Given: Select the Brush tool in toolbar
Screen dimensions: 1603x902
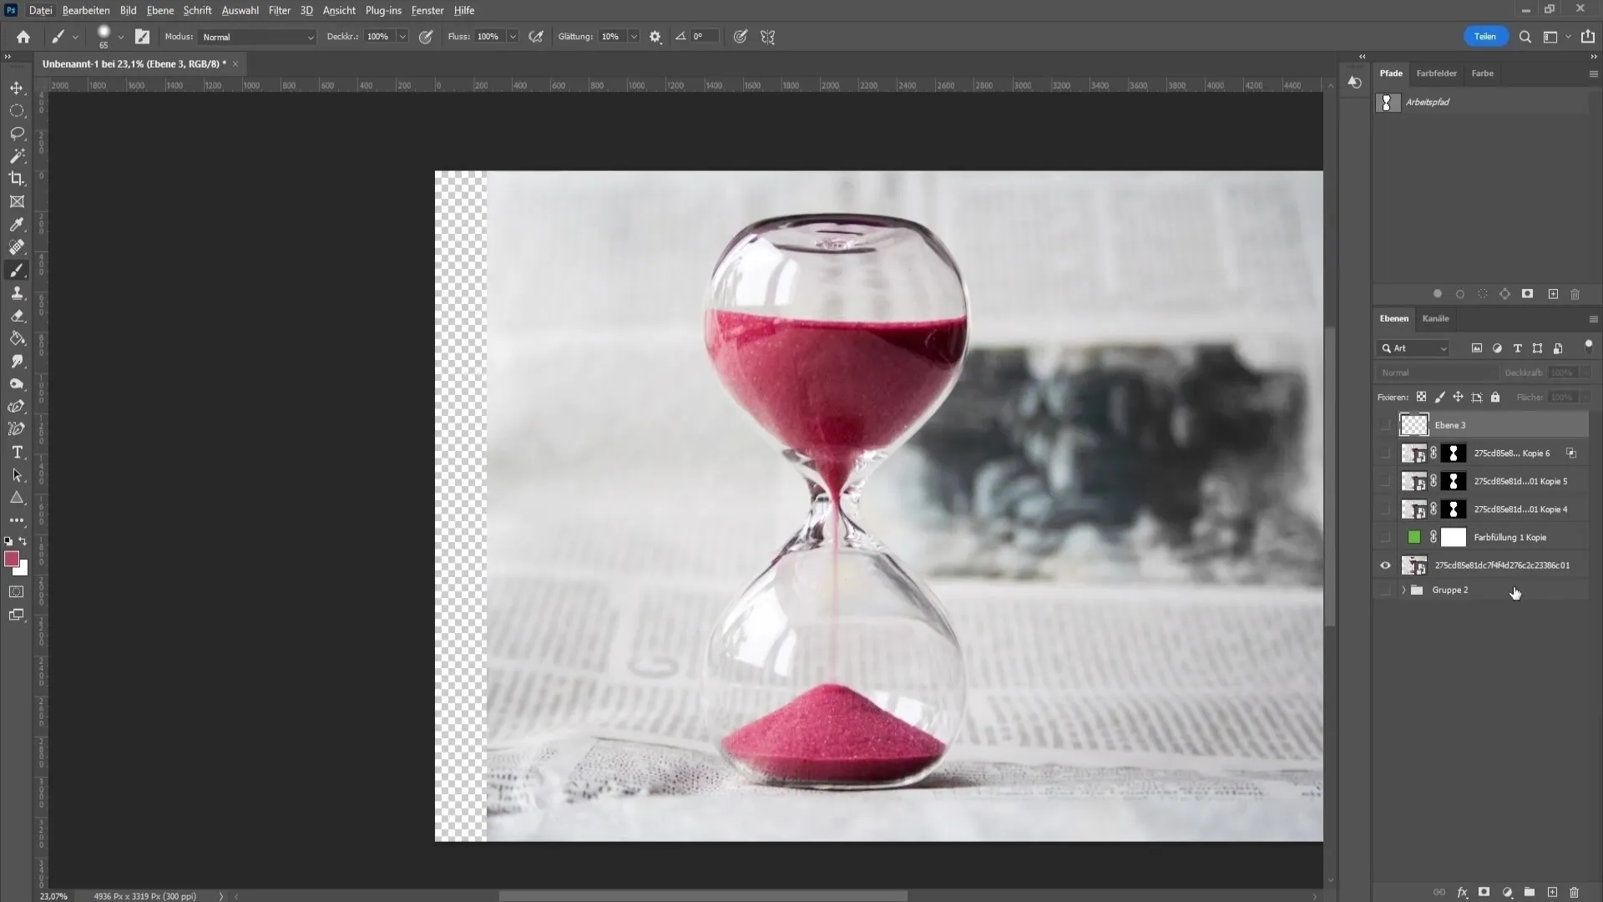Looking at the screenshot, I should click(17, 270).
